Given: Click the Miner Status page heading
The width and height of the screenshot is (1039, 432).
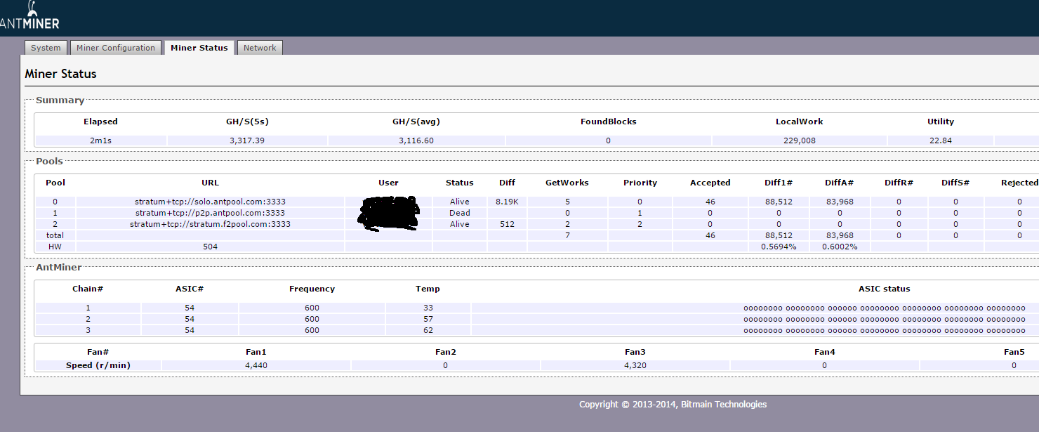Looking at the screenshot, I should (x=61, y=74).
